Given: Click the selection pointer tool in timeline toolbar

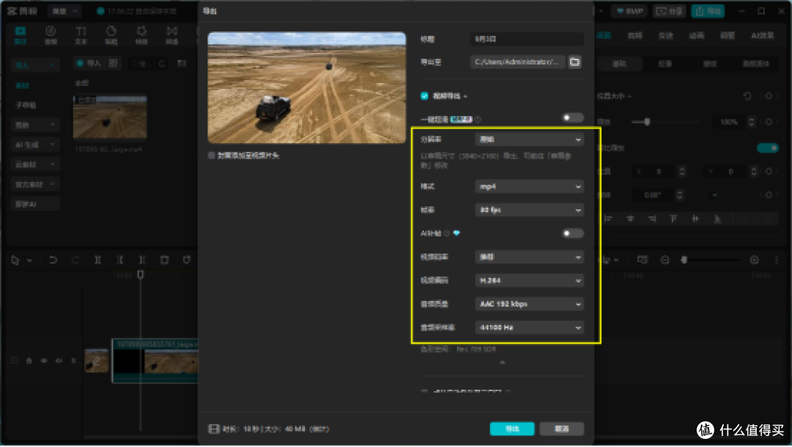Looking at the screenshot, I should tap(15, 261).
